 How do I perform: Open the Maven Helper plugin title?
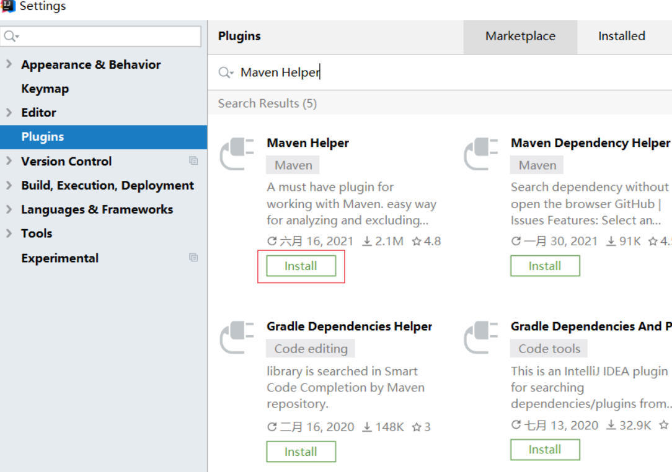point(307,143)
